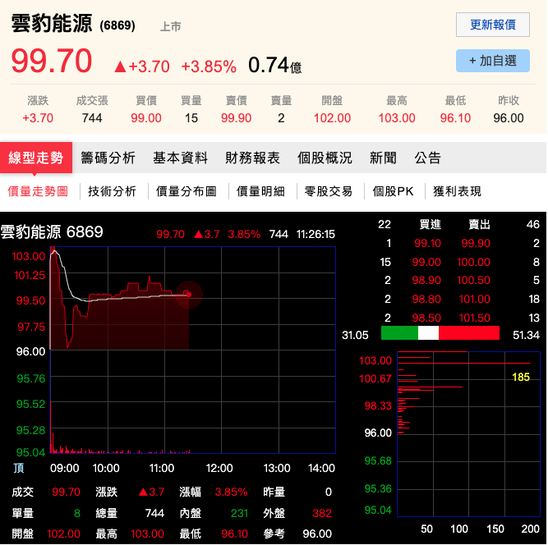The image size is (548, 545).
Task: Click bid price 98.90 in order book
Action: [x=426, y=280]
